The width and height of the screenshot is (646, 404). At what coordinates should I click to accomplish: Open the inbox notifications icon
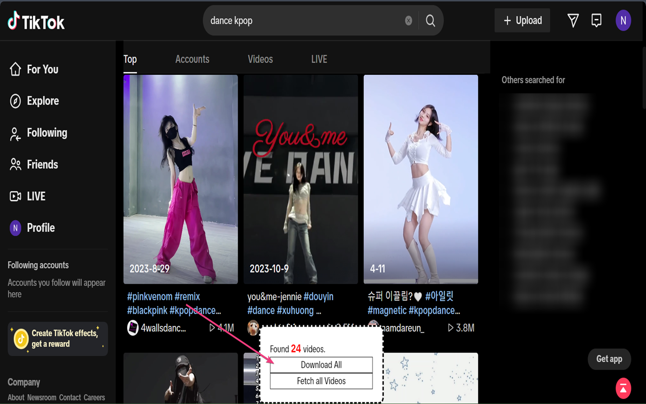(x=597, y=21)
